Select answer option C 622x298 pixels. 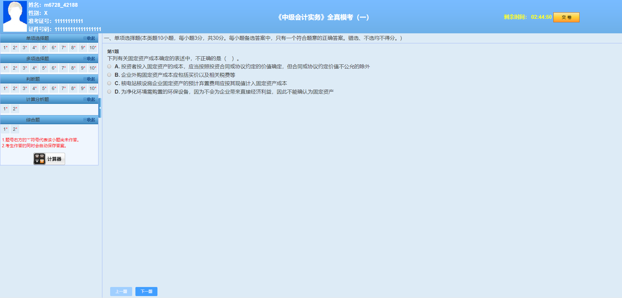109,83
